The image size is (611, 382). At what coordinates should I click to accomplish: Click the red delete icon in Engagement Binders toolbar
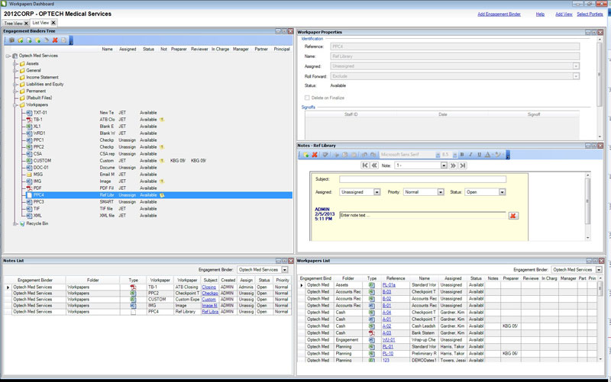[x=55, y=40]
